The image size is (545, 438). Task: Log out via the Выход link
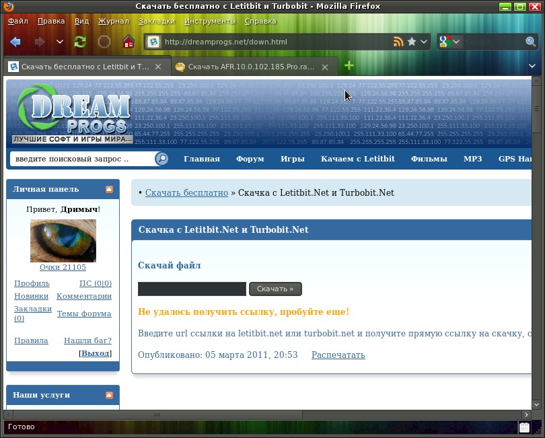[96, 353]
